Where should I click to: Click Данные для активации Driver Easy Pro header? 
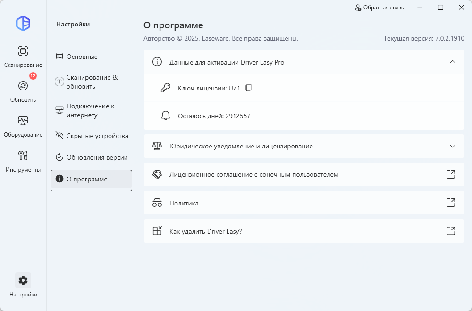tap(303, 62)
